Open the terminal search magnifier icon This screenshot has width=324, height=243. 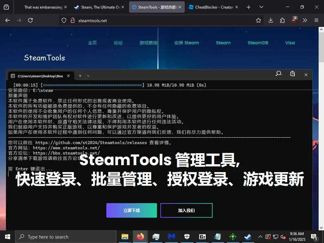pos(278,73)
